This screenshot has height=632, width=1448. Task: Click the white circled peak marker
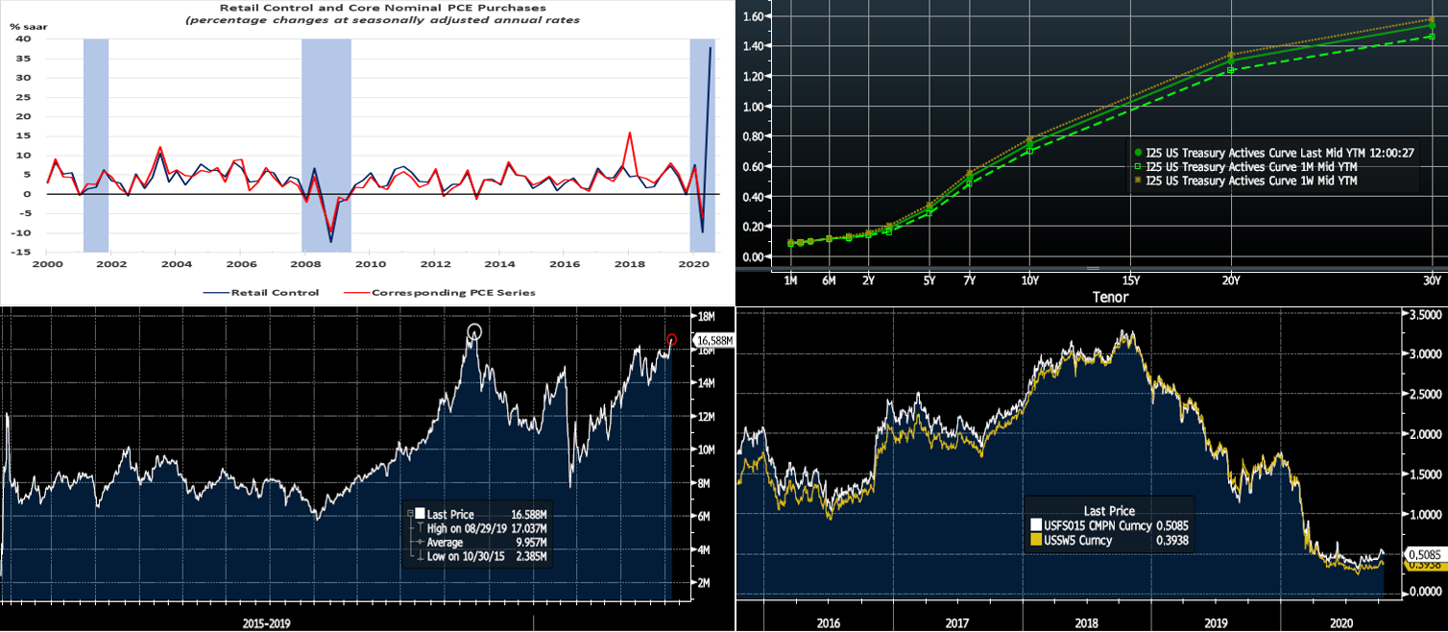tap(473, 332)
